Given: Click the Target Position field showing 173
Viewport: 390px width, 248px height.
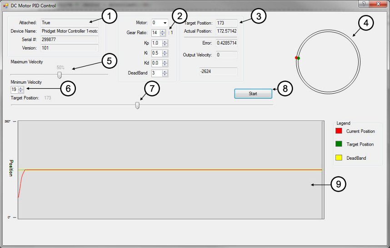Looking at the screenshot, I should pyautogui.click(x=226, y=23).
